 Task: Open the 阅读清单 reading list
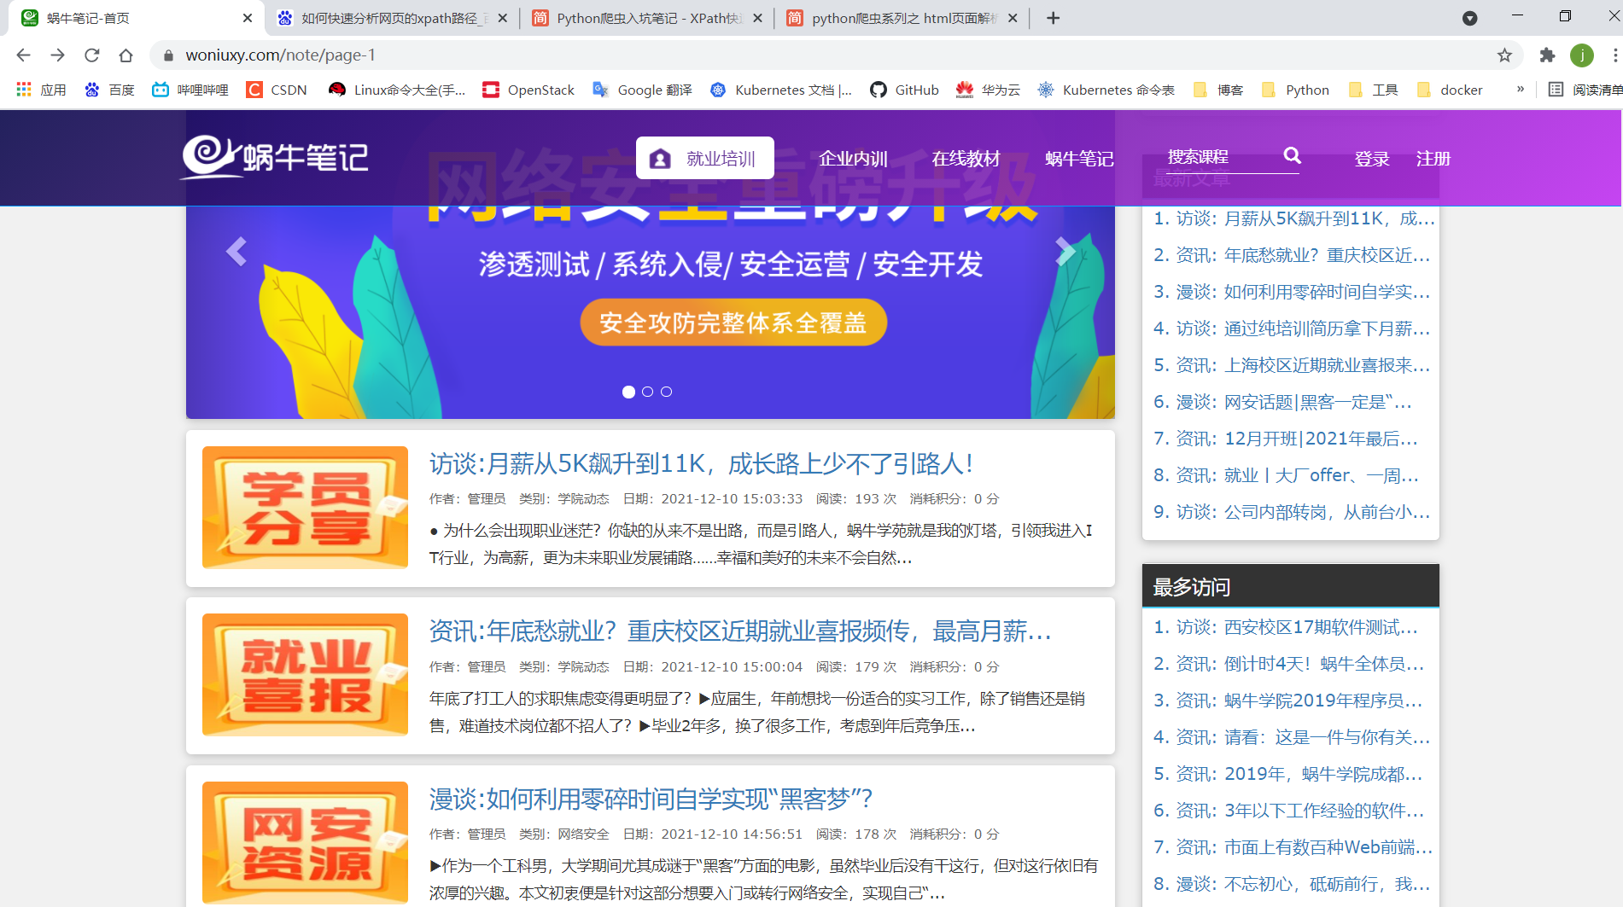click(x=1585, y=90)
